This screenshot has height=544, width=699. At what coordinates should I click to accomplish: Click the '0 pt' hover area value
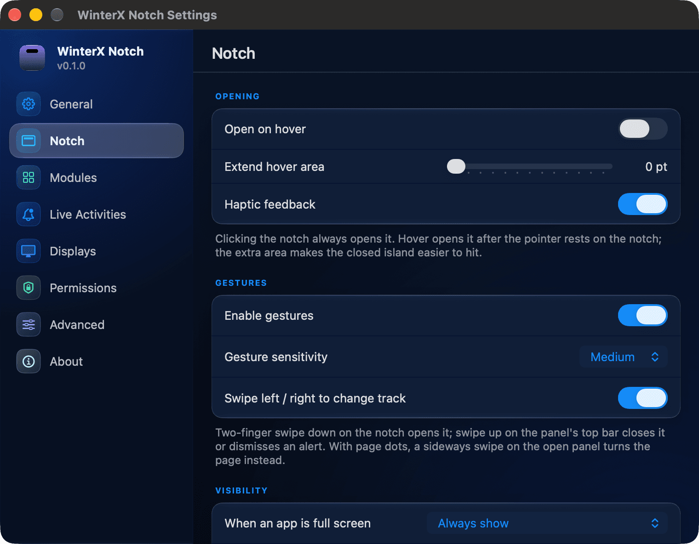pyautogui.click(x=656, y=167)
